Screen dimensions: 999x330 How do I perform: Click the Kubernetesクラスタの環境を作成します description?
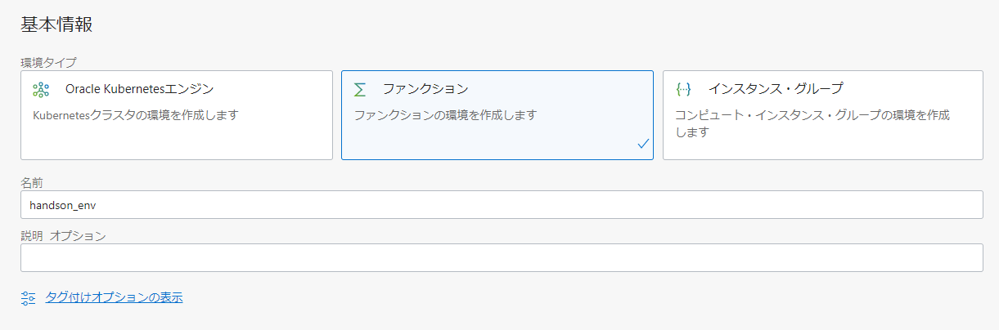tap(135, 115)
